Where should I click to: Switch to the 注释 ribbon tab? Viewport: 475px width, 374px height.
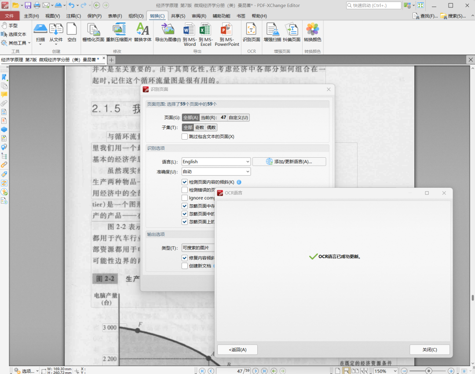pyautogui.click(x=73, y=16)
